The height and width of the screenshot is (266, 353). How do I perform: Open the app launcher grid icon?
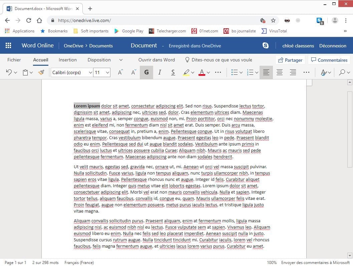click(x=8, y=46)
